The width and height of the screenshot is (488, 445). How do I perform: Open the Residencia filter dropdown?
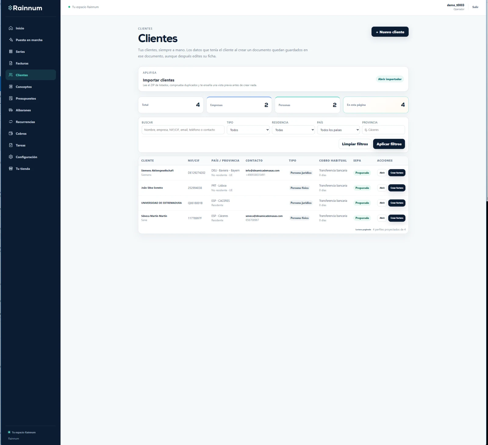[293, 130]
